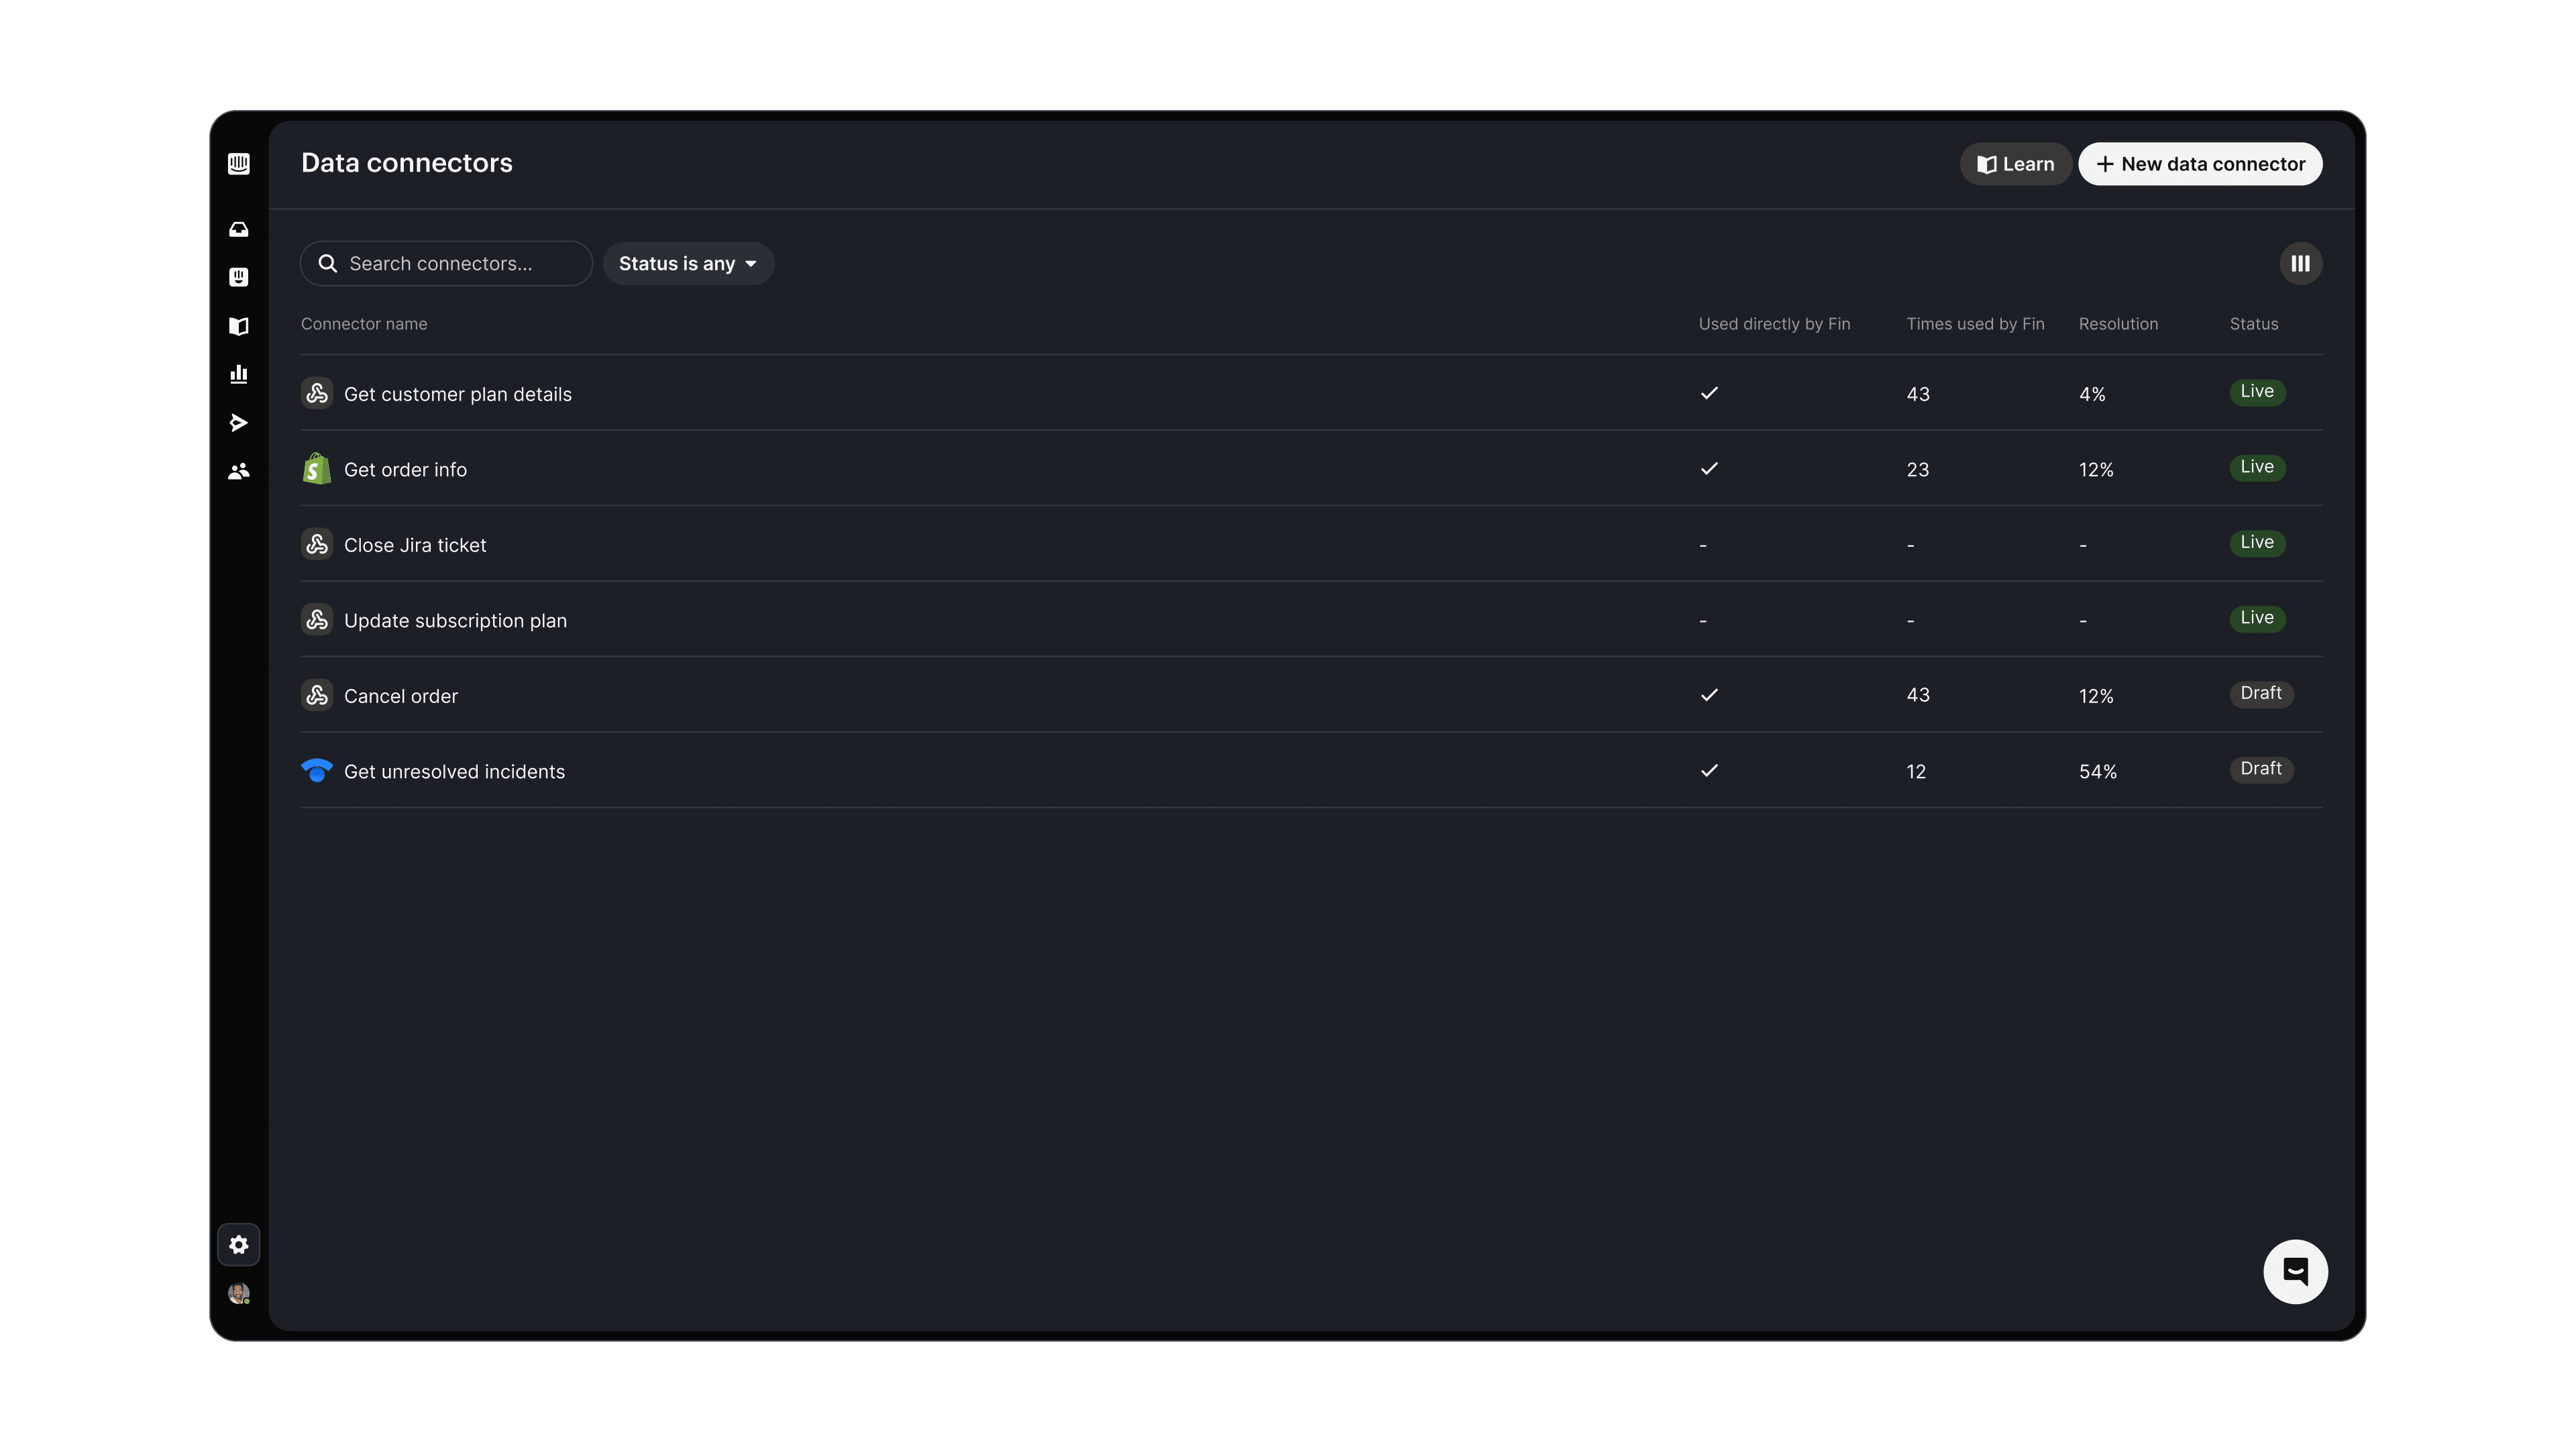
Task: Open the Messenger chat bubble launcher
Action: click(2295, 1272)
